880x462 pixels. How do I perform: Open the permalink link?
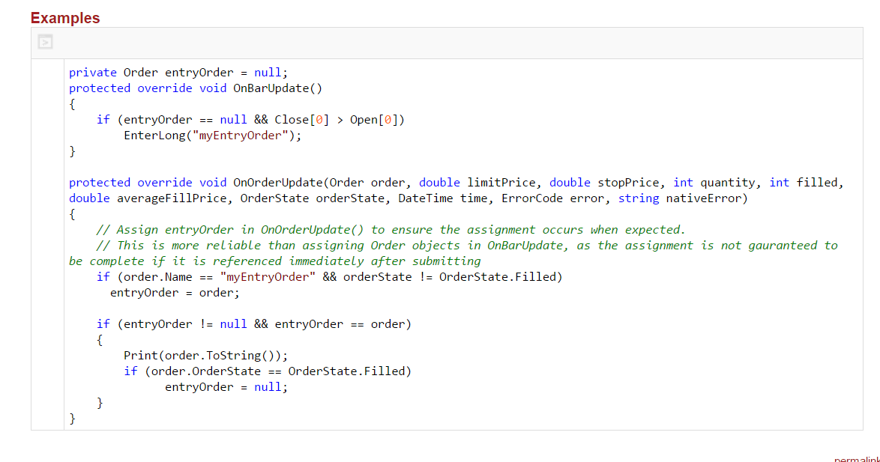coord(858,459)
